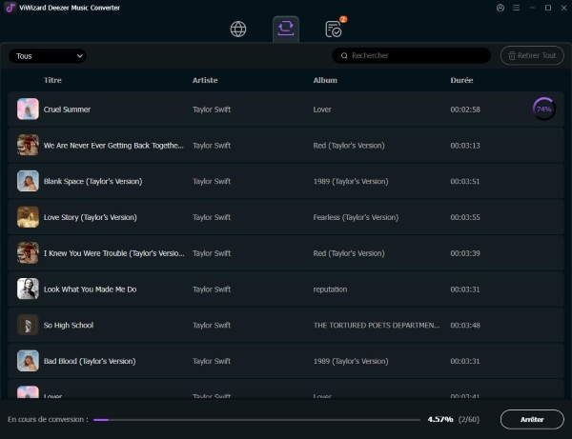Select I Knew You Were Trouble title
Image resolution: width=572 pixels, height=439 pixels.
[x=113, y=253]
